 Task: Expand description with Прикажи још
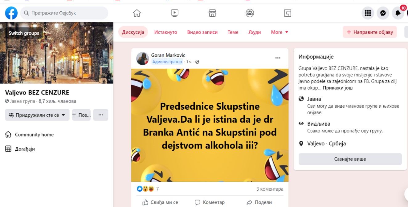click(x=338, y=88)
